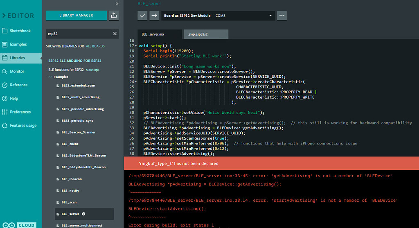Open Features usage in sidebar
The width and height of the screenshot is (419, 228).
[23, 126]
